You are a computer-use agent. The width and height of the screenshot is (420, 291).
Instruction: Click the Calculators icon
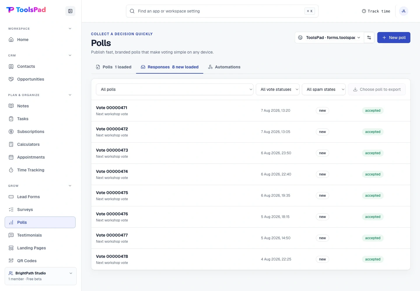(x=11, y=144)
